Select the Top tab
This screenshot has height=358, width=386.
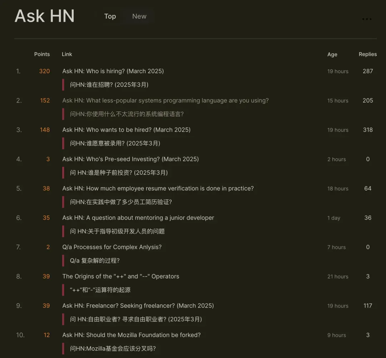[110, 16]
